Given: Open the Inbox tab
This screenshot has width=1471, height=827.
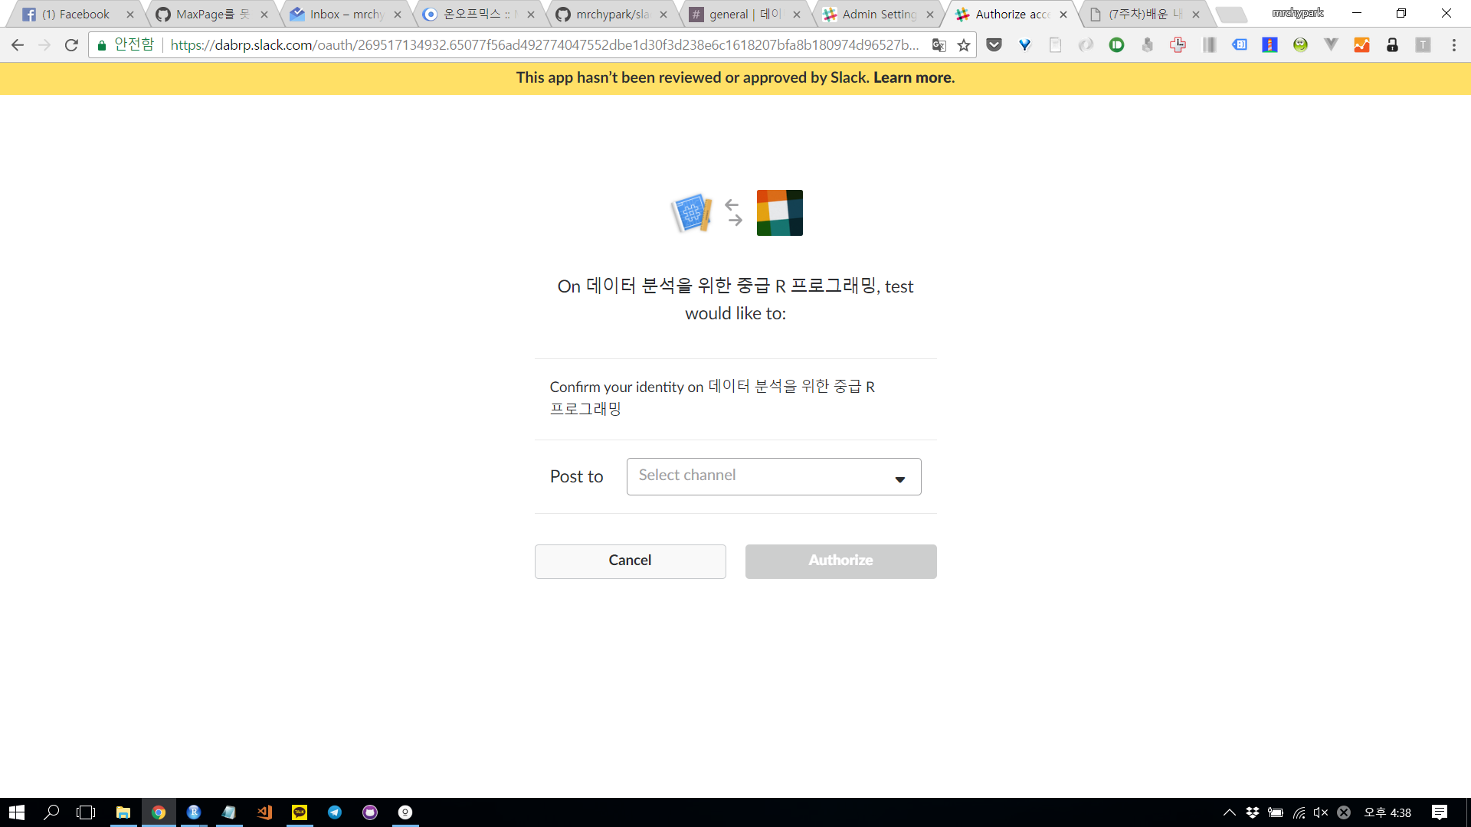Looking at the screenshot, I should coord(345,15).
